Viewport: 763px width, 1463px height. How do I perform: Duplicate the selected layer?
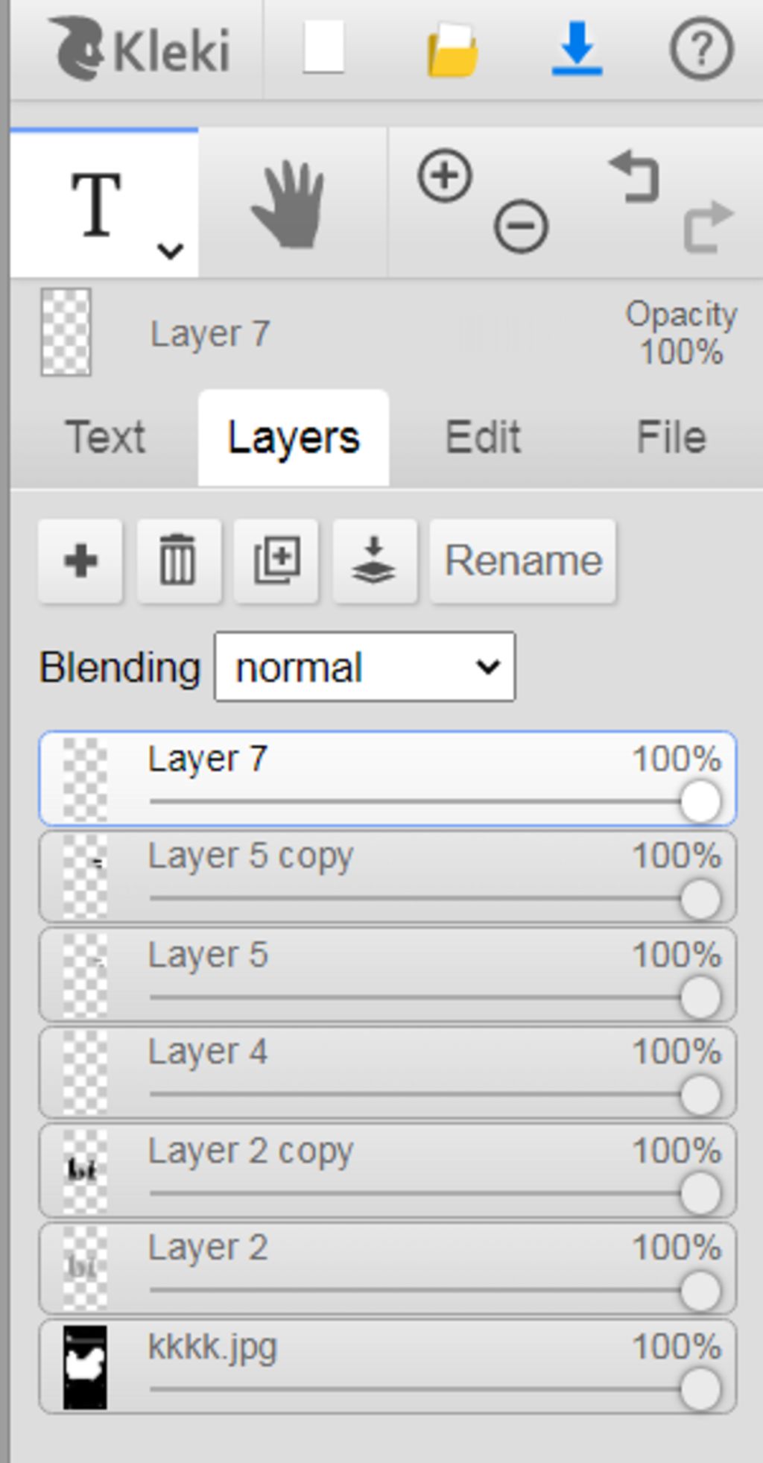coord(276,560)
